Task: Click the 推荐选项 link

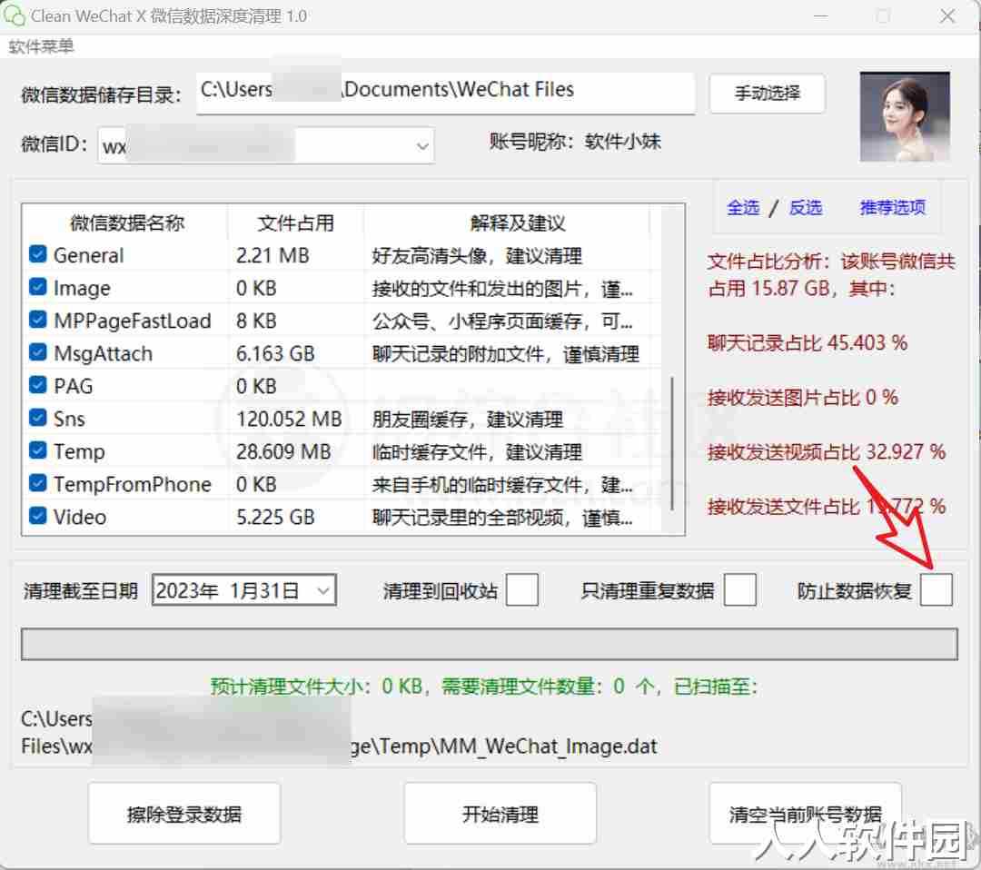Action: (892, 208)
